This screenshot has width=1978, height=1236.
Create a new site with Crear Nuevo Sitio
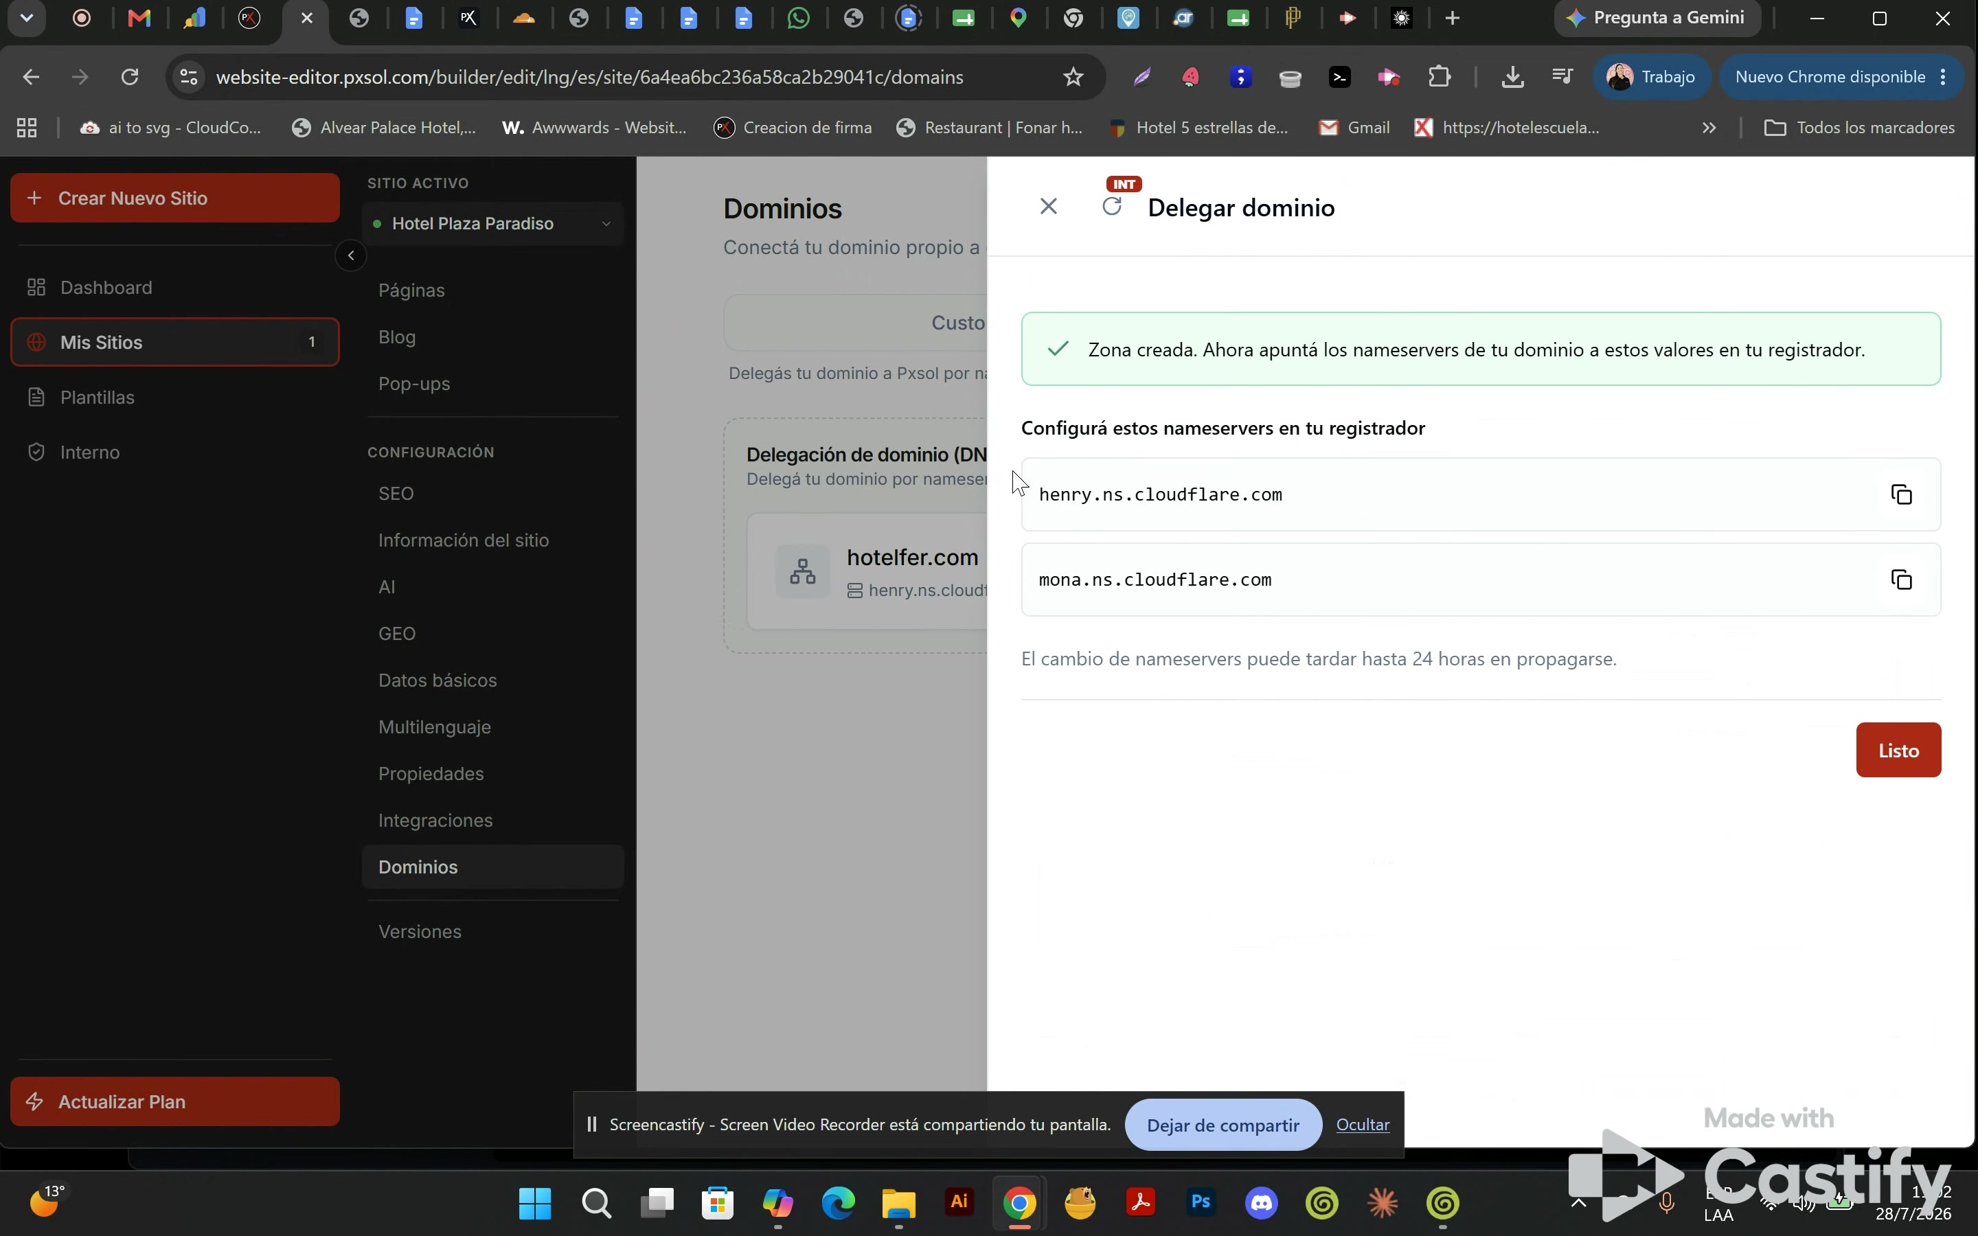[175, 198]
